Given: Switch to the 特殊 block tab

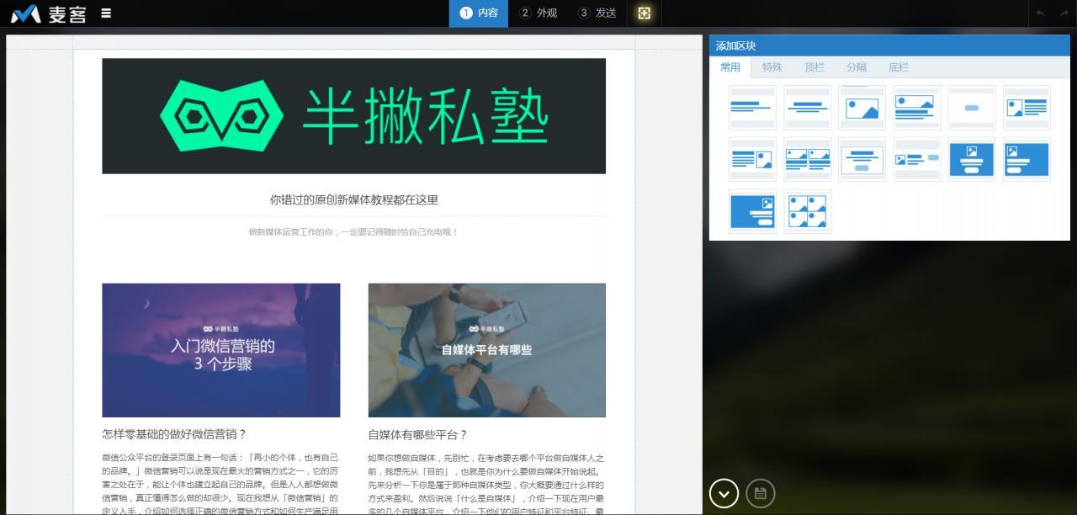Looking at the screenshot, I should (x=772, y=67).
